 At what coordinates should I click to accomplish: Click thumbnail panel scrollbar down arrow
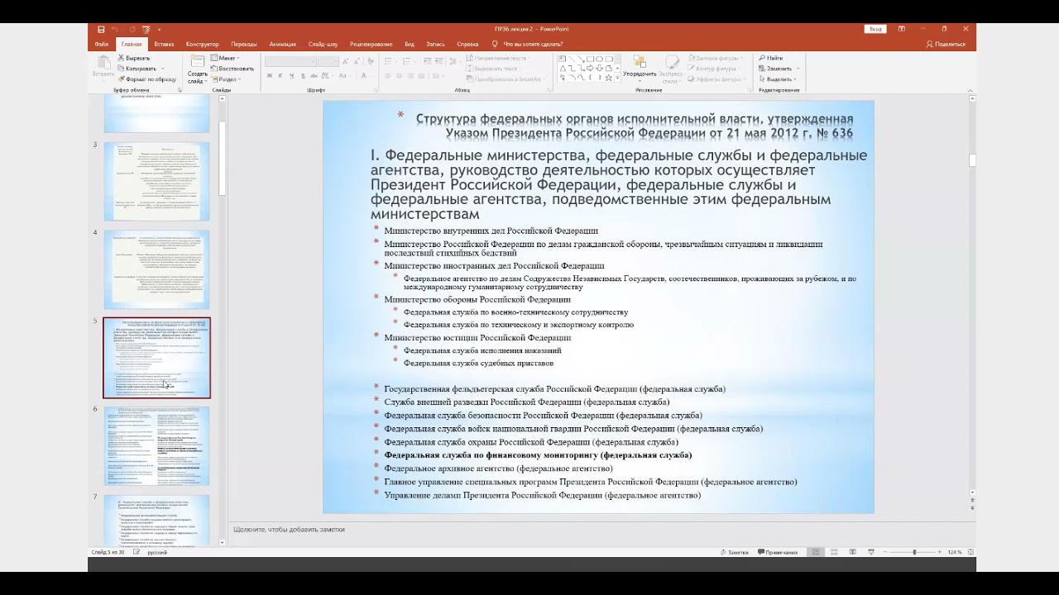click(x=222, y=542)
